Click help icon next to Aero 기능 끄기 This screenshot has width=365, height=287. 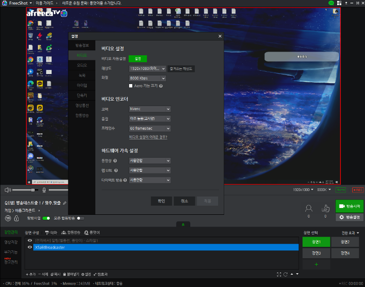[161, 86]
